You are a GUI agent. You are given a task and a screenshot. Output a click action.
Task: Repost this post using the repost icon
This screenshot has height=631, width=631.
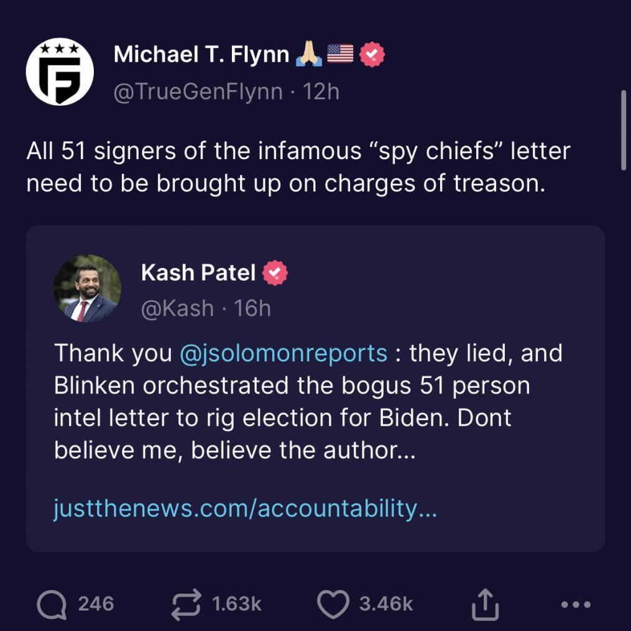coord(187,604)
